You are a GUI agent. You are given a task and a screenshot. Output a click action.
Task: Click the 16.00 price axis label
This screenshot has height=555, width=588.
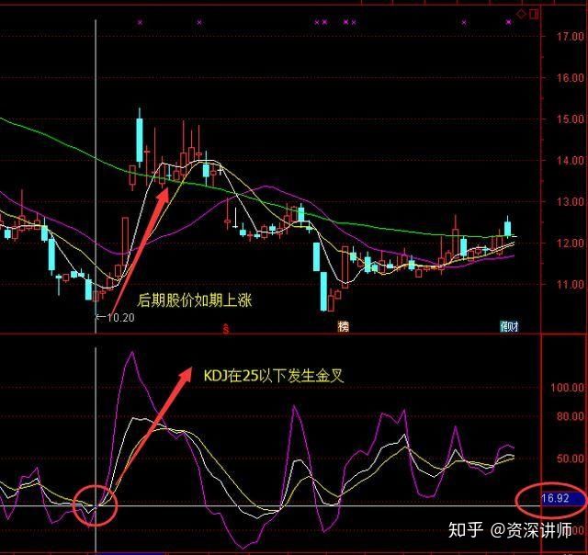tap(571, 77)
